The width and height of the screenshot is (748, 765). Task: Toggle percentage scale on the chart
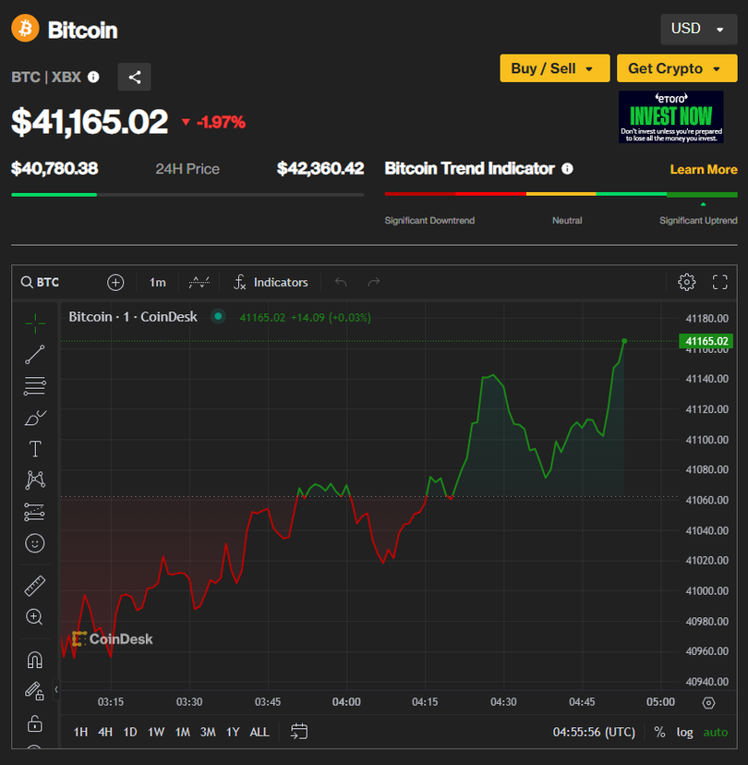659,732
